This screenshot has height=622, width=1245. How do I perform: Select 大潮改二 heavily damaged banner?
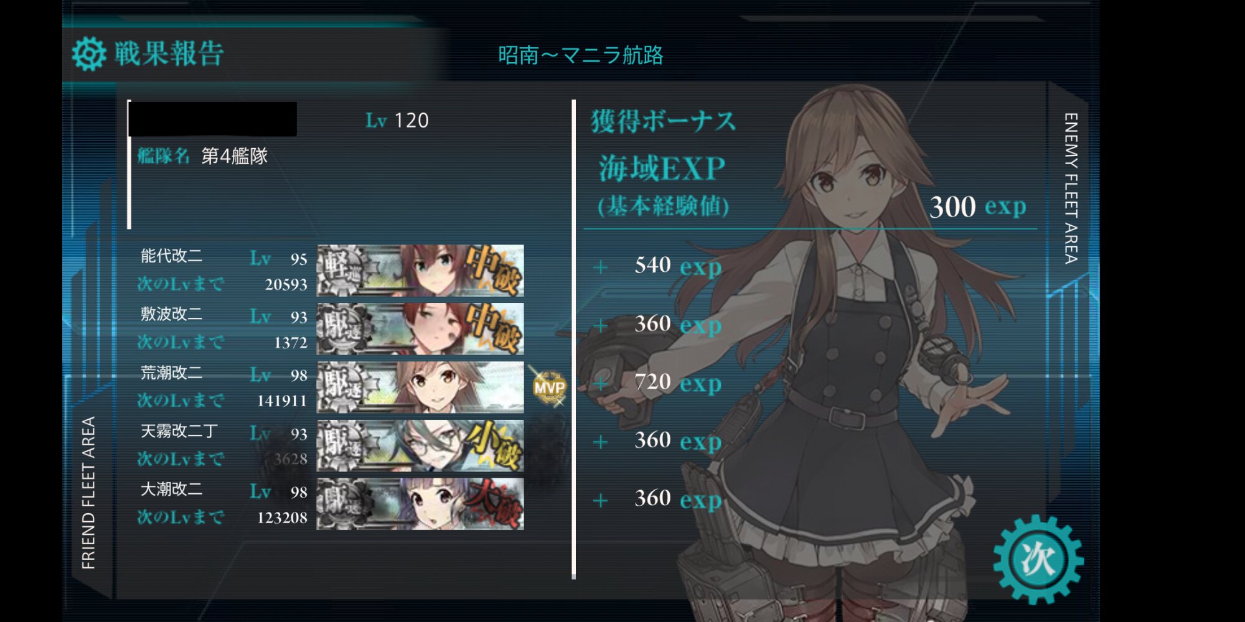point(420,504)
